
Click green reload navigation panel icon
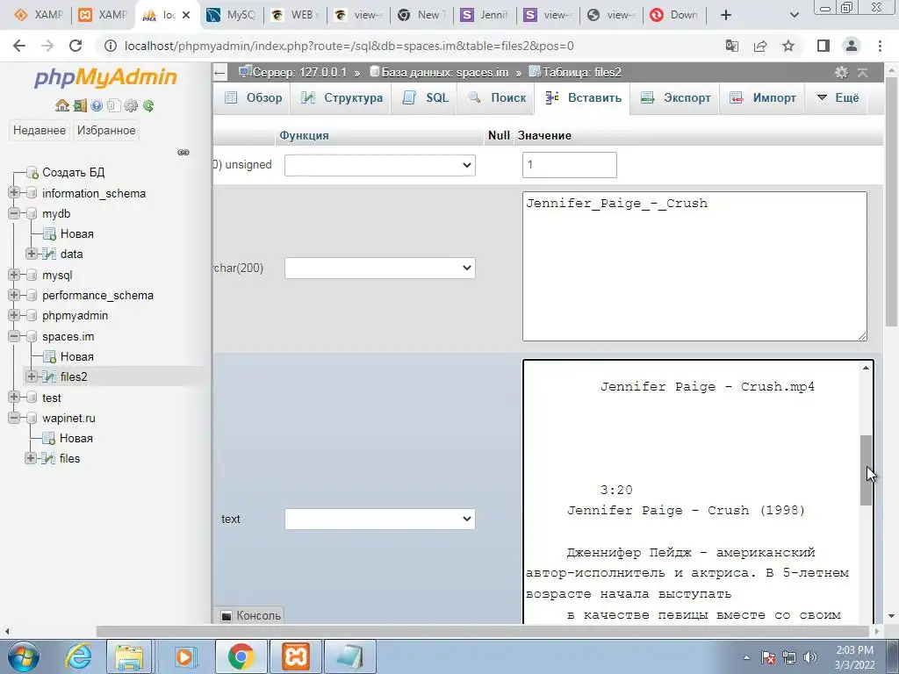pos(148,105)
